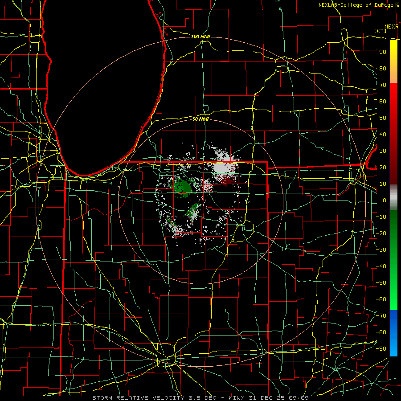Click the "NEXLAB-College of DuPage" header text
This screenshot has height=401, width=401.
pyautogui.click(x=356, y=5)
